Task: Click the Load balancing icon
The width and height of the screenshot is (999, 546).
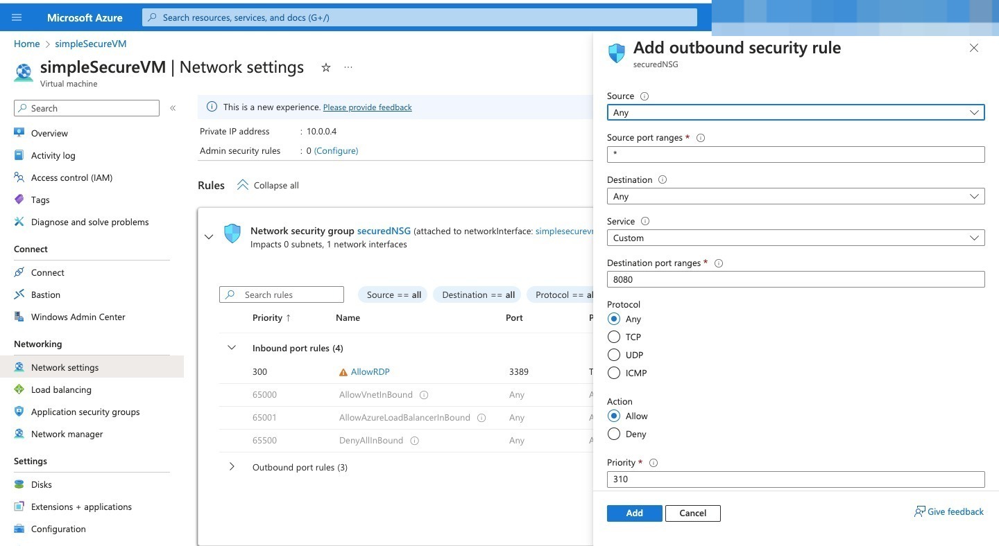Action: click(x=19, y=389)
